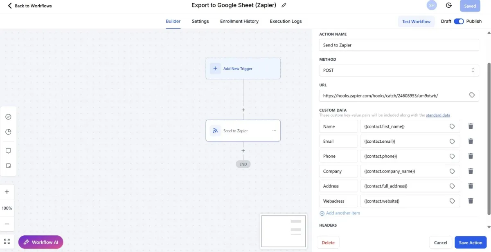
Task: Open the standard data link
Action: tap(438, 115)
